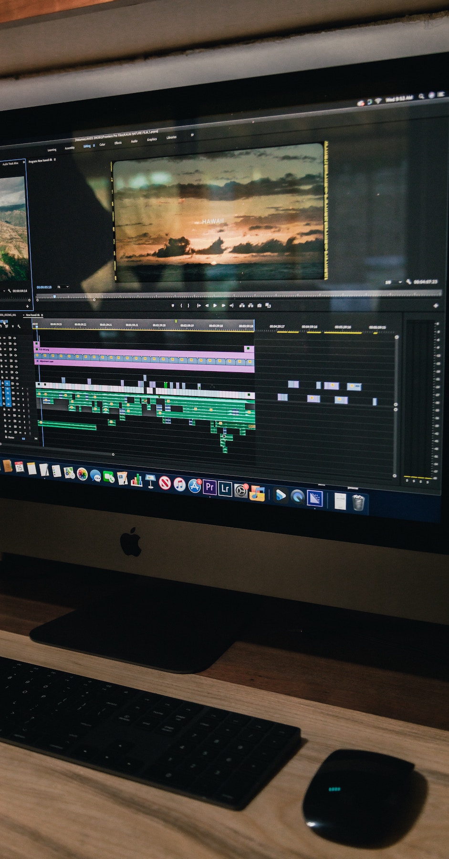449x859 pixels.
Task: Open iTunes from the dock
Action: [x=179, y=484]
